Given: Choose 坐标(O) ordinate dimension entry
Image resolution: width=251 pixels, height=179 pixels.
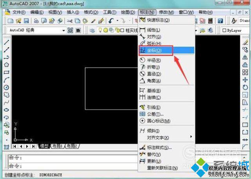Looking at the screenshot, I should [166, 50].
